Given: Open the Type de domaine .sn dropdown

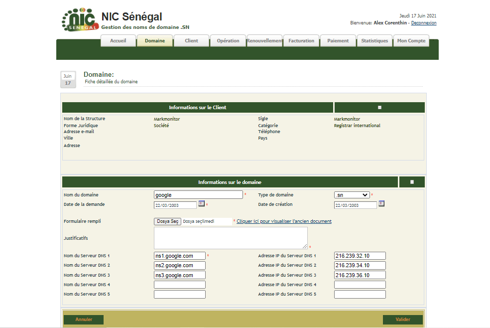Looking at the screenshot, I should tap(352, 195).
